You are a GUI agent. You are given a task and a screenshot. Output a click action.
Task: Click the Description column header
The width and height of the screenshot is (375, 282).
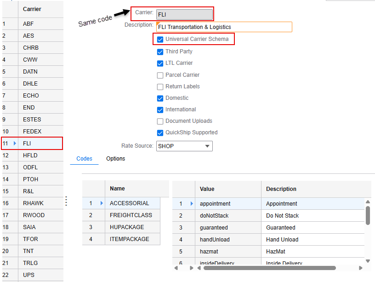coord(281,189)
